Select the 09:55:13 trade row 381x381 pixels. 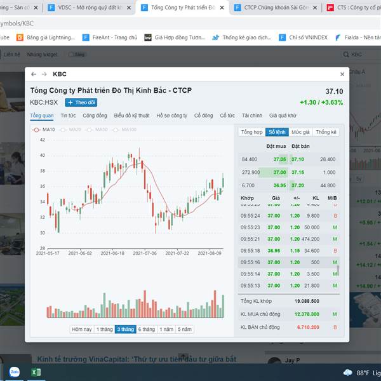tap(289, 286)
